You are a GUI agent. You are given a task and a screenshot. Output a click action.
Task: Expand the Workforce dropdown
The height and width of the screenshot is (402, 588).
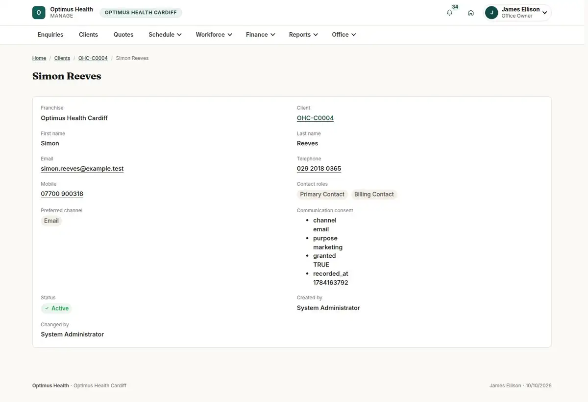[x=214, y=35]
